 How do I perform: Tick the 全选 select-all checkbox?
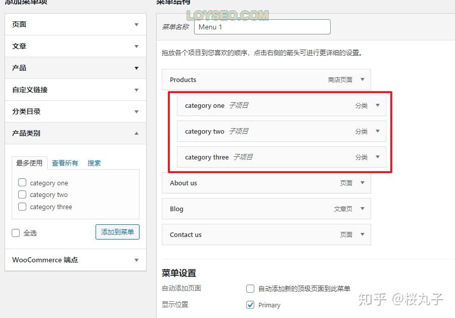pos(16,233)
